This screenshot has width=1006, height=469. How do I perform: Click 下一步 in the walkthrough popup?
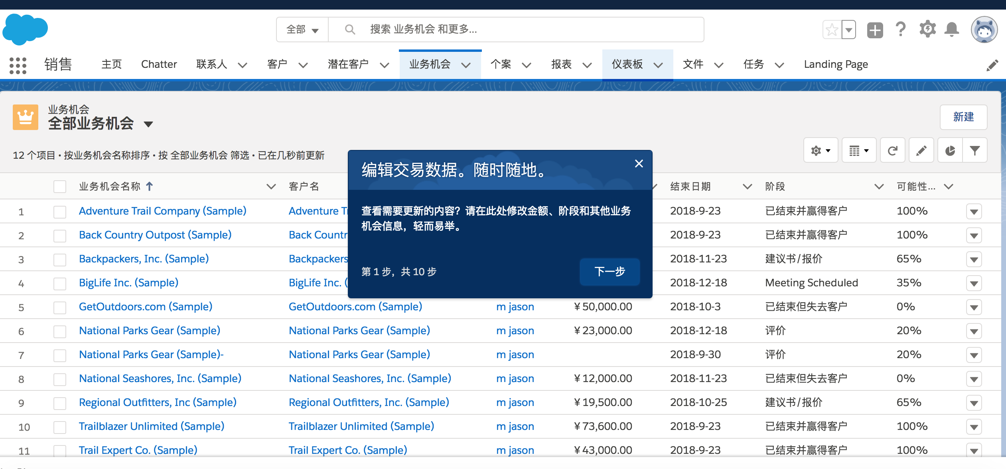coord(610,272)
